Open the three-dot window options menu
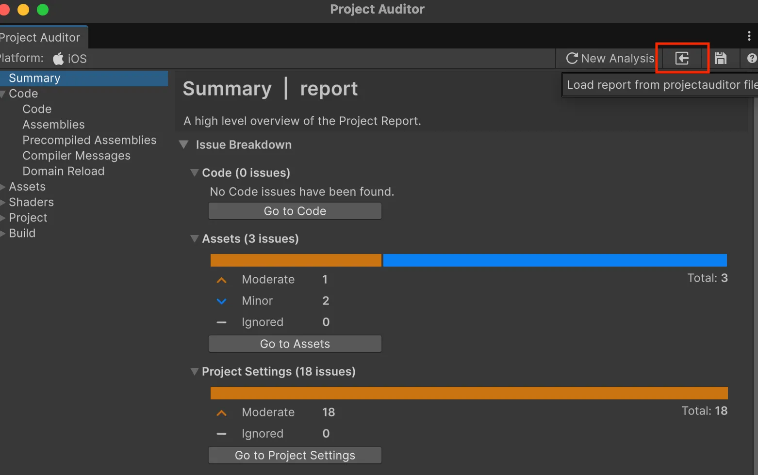 point(749,36)
